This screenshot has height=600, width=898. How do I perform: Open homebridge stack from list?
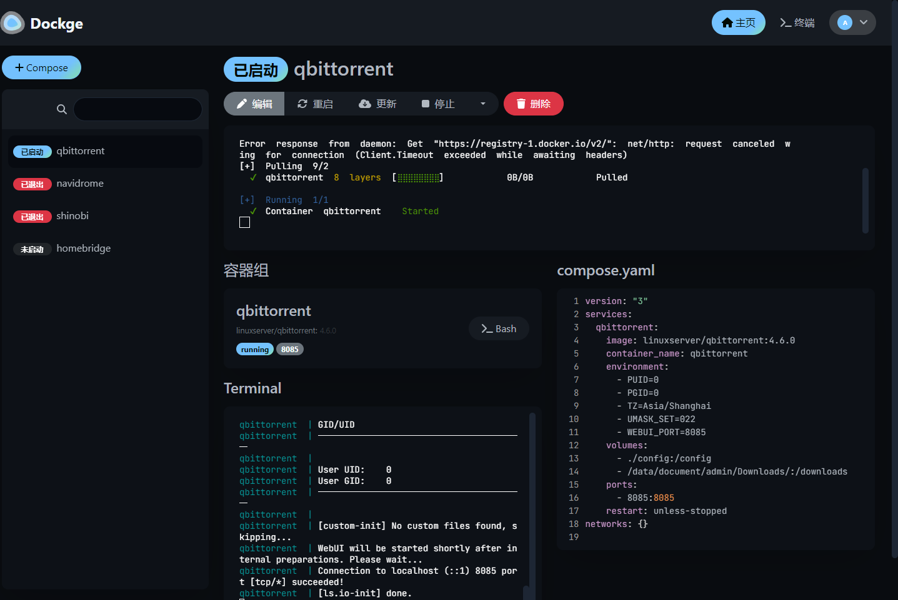(105, 248)
